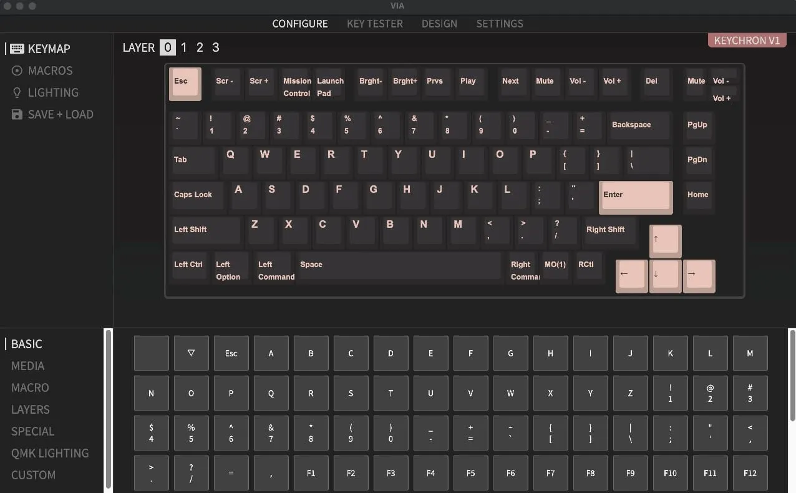Switch to the KEY TESTER tab
Screen dimensions: 796x493
[x=374, y=24]
